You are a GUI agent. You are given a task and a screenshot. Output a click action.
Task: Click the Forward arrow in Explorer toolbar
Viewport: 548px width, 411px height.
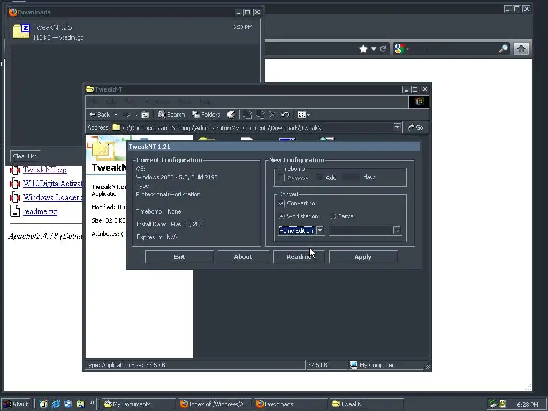pos(126,115)
